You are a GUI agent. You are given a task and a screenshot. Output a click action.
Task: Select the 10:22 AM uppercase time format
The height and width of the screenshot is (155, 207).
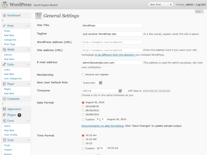(x=83, y=139)
